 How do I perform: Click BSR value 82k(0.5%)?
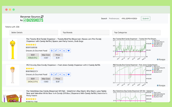point(33,58)
